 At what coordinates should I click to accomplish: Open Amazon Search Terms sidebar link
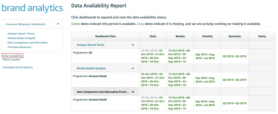click(21, 33)
